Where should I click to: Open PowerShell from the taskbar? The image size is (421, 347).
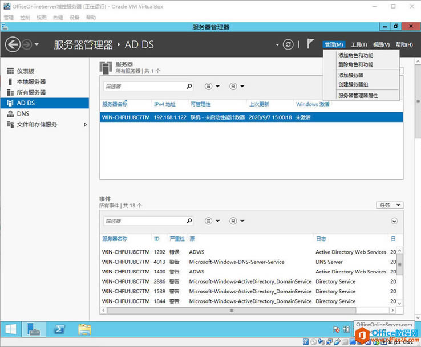pos(59,329)
